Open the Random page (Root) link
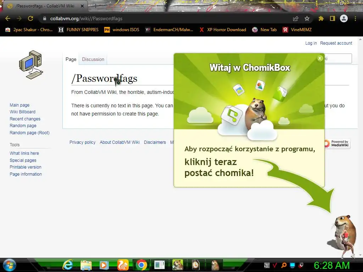This screenshot has height=272, width=363. pyautogui.click(x=30, y=133)
